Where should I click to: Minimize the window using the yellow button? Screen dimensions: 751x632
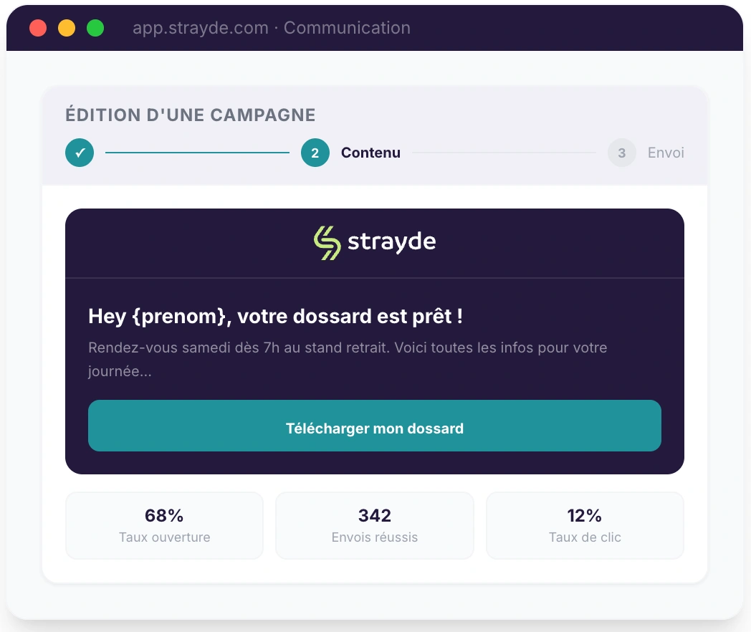click(x=67, y=28)
